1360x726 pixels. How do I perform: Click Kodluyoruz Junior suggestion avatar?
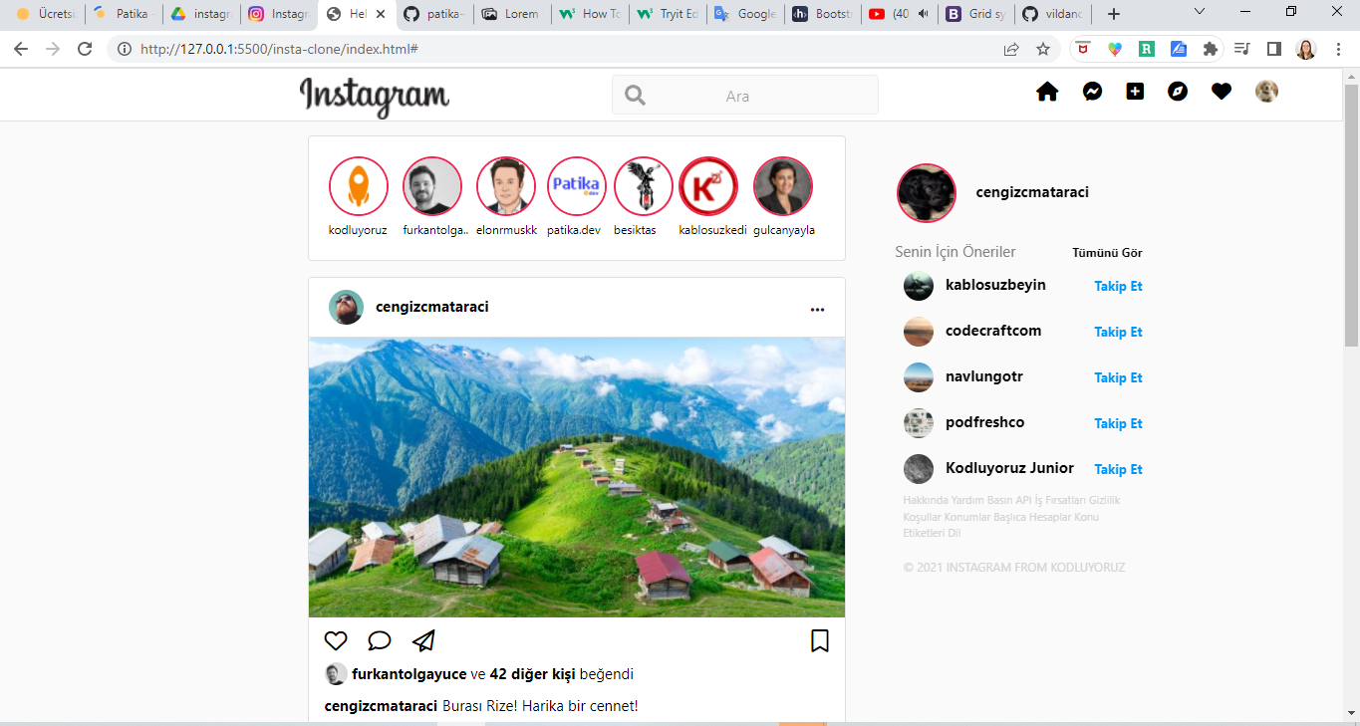click(919, 469)
